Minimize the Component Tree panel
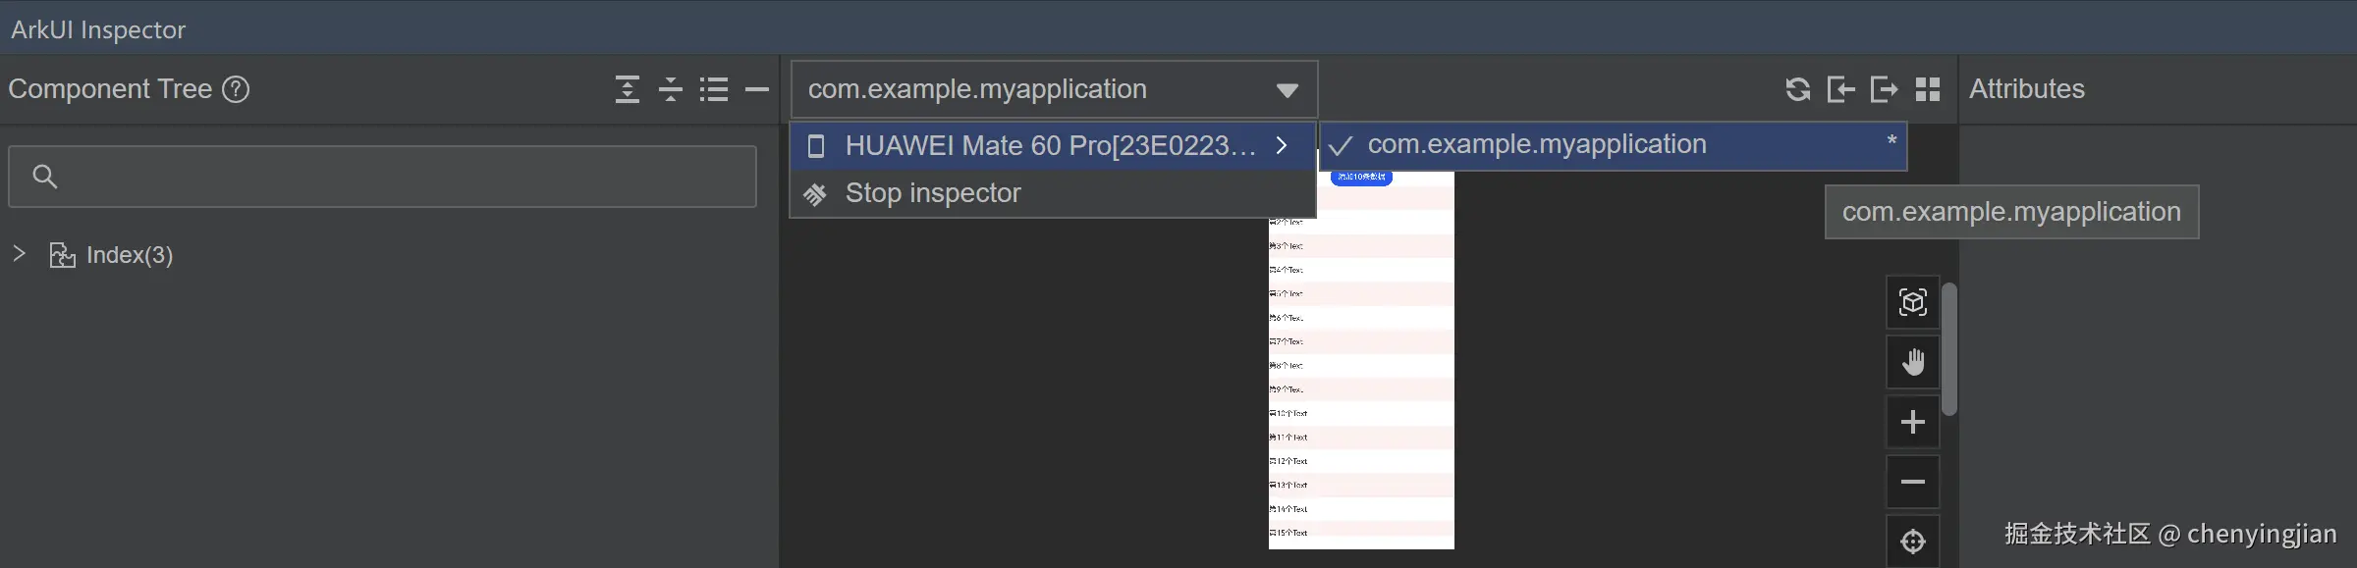This screenshot has height=568, width=2357. (x=756, y=89)
